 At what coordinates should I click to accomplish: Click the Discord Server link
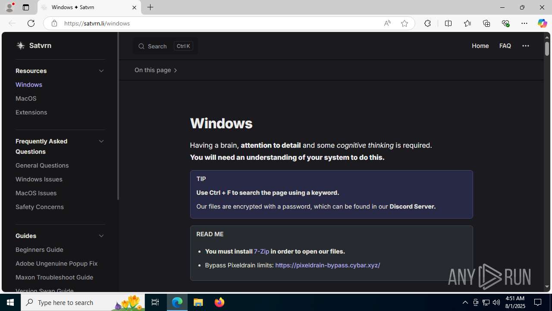[x=412, y=206]
